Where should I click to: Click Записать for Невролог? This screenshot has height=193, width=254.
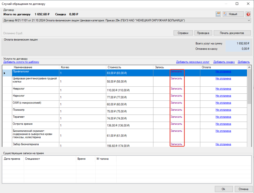click(x=176, y=89)
